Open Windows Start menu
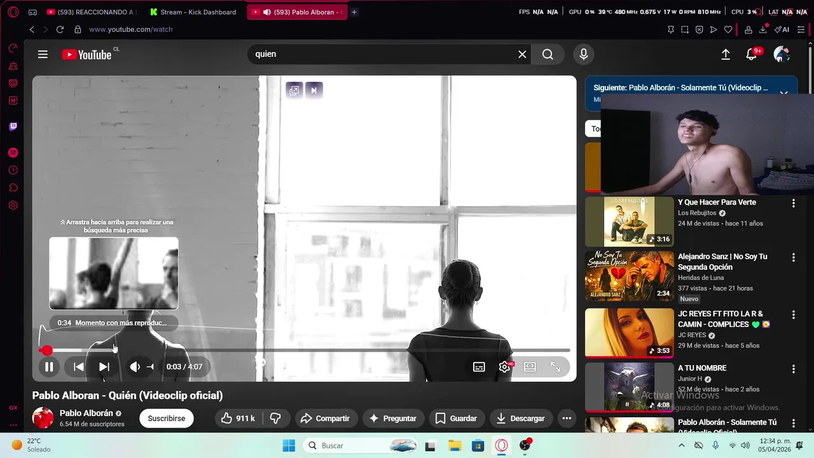Viewport: 814px width, 458px height. click(289, 445)
